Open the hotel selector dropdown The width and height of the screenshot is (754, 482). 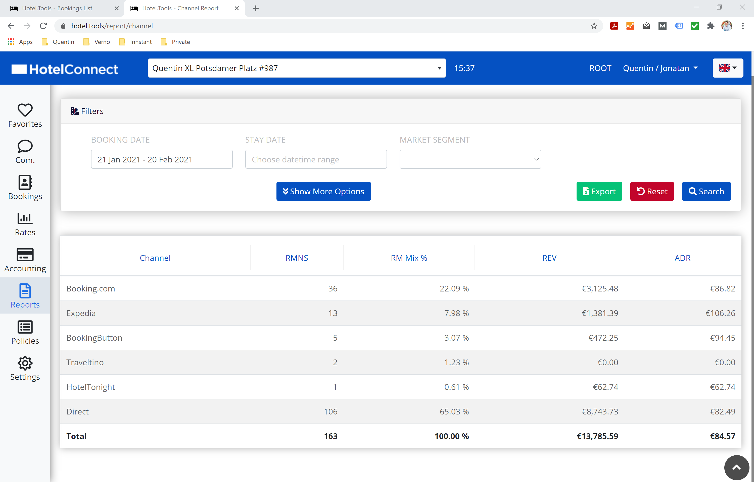pyautogui.click(x=297, y=68)
